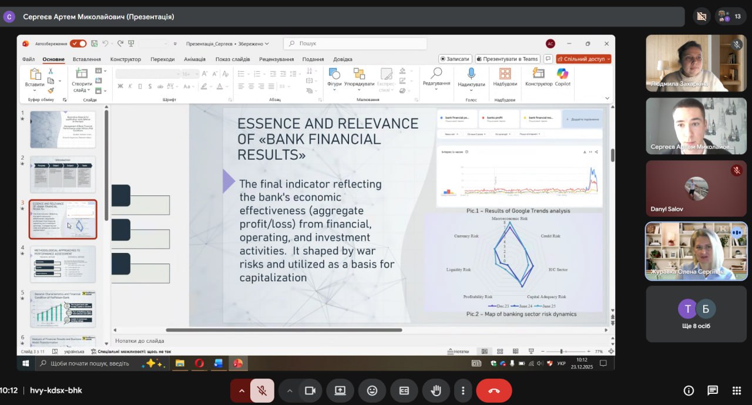Viewport: 752px width, 405px height.
Task: Unmute the microphone
Action: pos(262,391)
